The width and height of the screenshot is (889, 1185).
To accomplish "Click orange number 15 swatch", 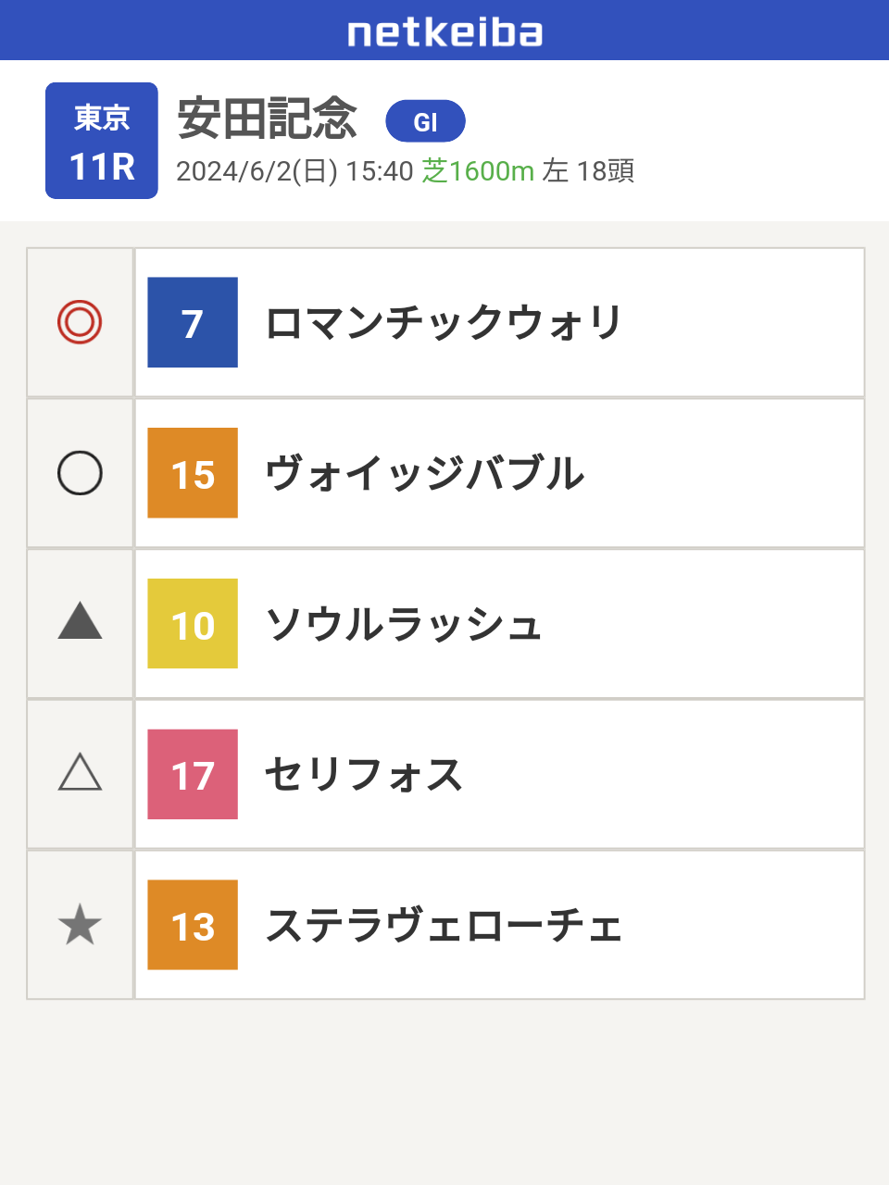I will [193, 473].
